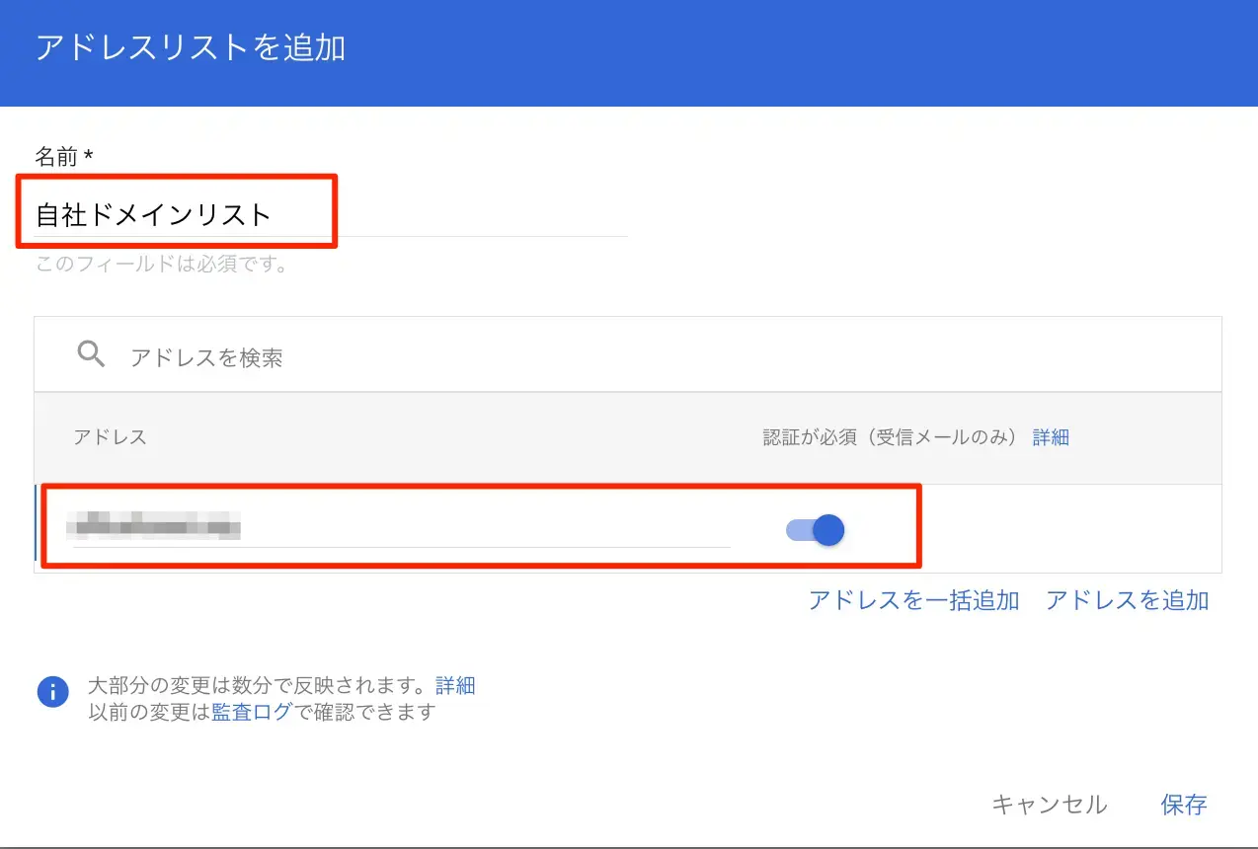1258x849 pixels.
Task: Click アドレスを一括追加 to bulk add
Action: pyautogui.click(x=913, y=600)
